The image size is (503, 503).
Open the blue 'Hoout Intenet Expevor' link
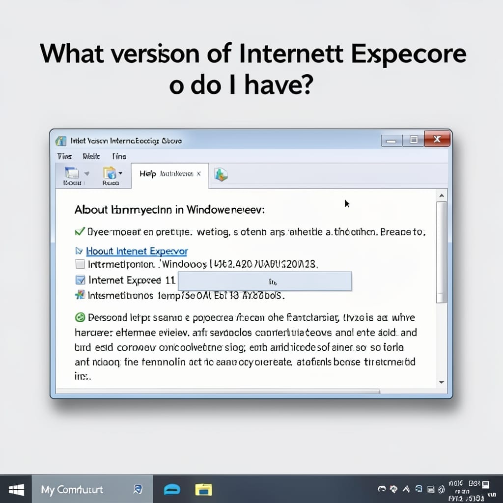137,251
